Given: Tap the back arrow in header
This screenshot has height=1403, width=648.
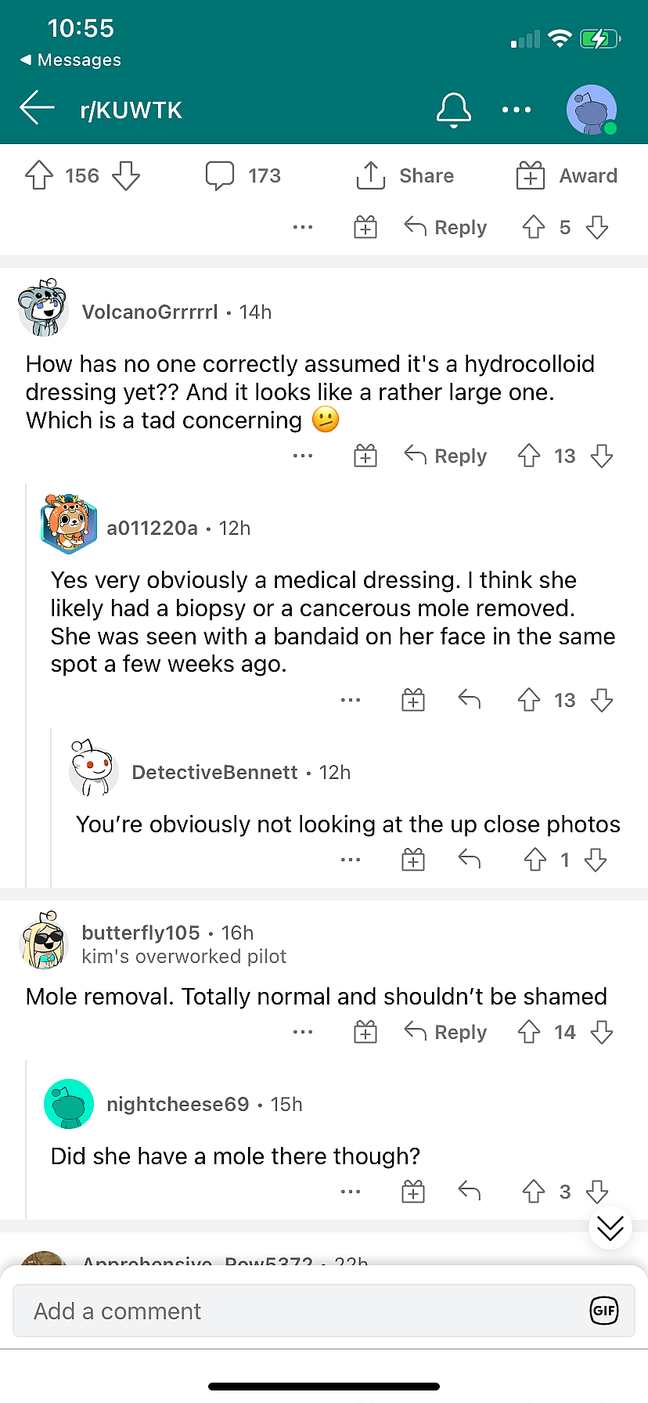Looking at the screenshot, I should pos(37,109).
